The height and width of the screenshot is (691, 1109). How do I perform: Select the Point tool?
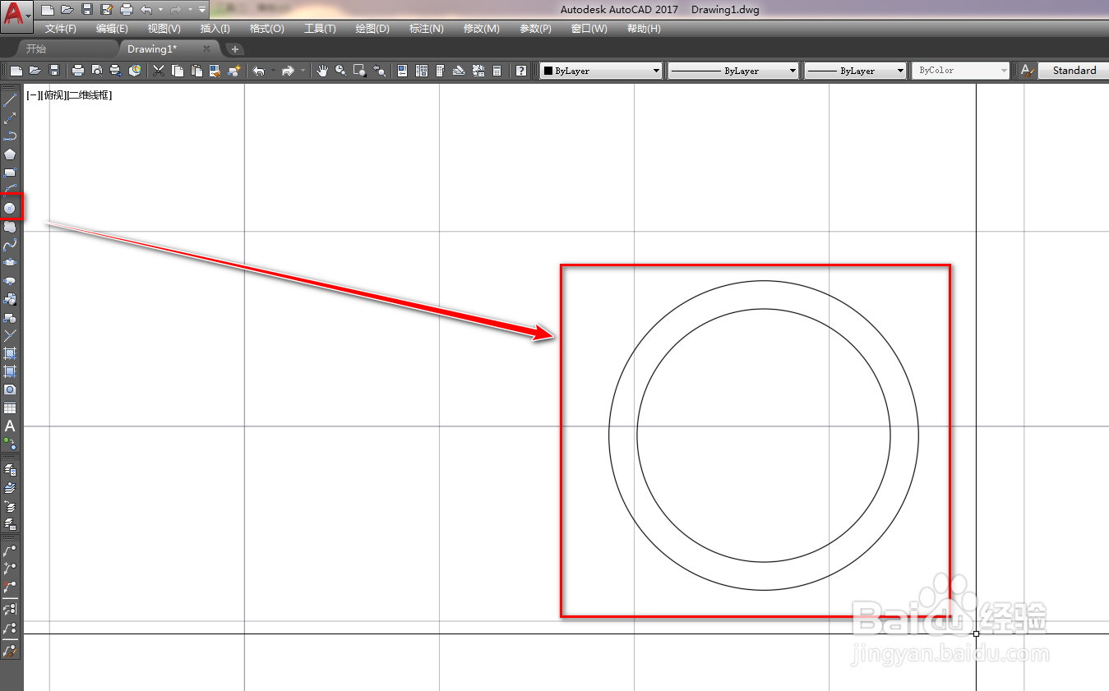point(10,335)
